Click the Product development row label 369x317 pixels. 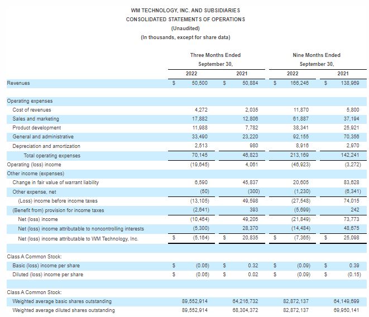coord(36,128)
